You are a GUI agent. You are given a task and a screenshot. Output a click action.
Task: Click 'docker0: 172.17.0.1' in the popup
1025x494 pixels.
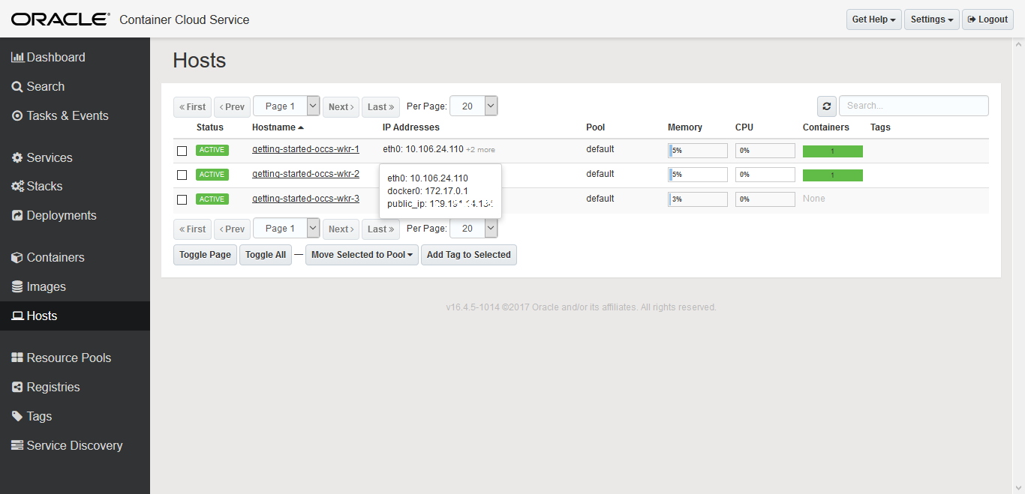(x=428, y=191)
